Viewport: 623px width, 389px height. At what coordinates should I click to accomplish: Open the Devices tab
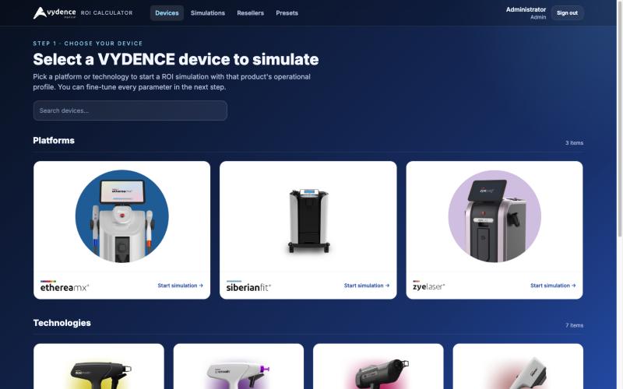tap(167, 12)
